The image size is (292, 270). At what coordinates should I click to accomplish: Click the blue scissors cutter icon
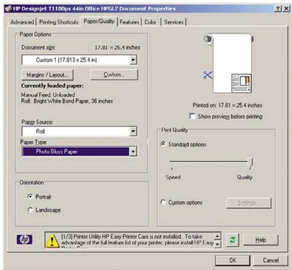coord(208,75)
